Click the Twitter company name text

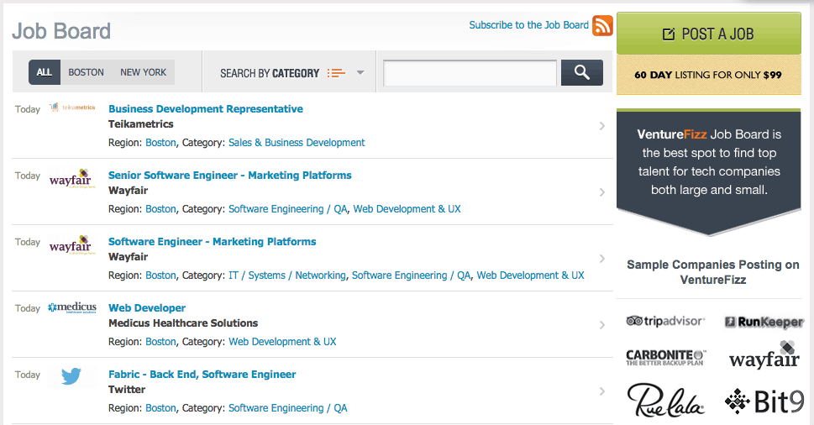pyautogui.click(x=127, y=390)
